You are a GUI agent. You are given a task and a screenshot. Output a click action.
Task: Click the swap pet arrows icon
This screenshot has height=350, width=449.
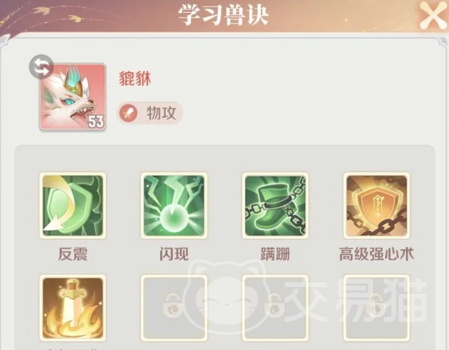41,67
